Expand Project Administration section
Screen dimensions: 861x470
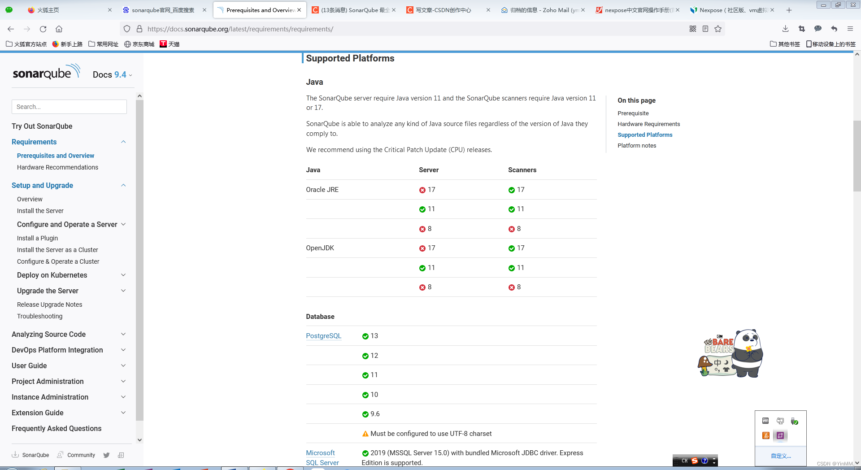click(123, 381)
